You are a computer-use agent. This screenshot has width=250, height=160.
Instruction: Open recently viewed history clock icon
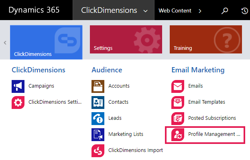(244, 11)
